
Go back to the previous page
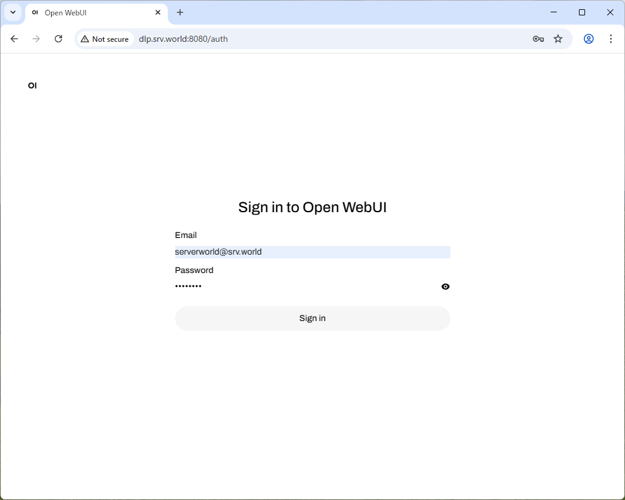(14, 39)
